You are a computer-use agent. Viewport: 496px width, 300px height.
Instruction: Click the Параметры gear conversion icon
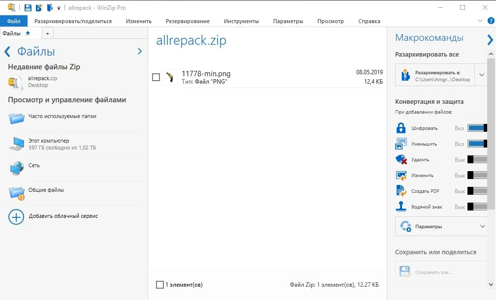pyautogui.click(x=405, y=226)
